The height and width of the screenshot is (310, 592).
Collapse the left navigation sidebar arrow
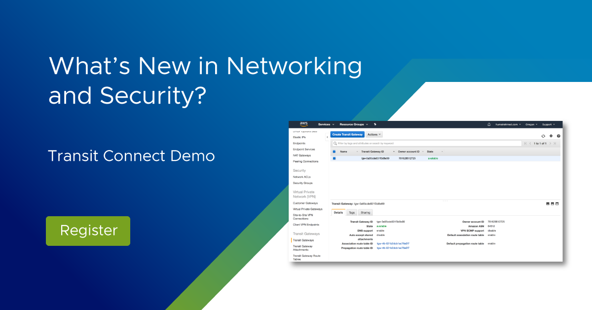pos(327,136)
